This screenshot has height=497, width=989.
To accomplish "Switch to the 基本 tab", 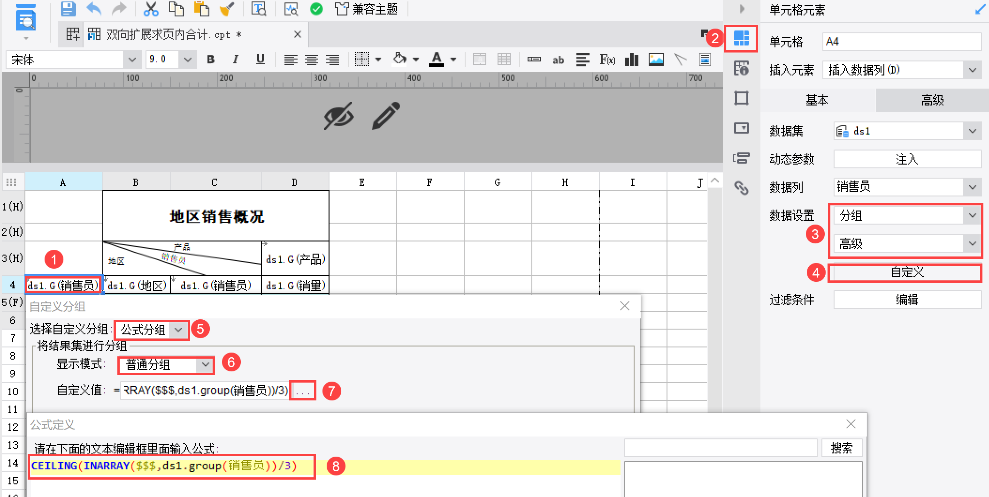I will [x=817, y=100].
